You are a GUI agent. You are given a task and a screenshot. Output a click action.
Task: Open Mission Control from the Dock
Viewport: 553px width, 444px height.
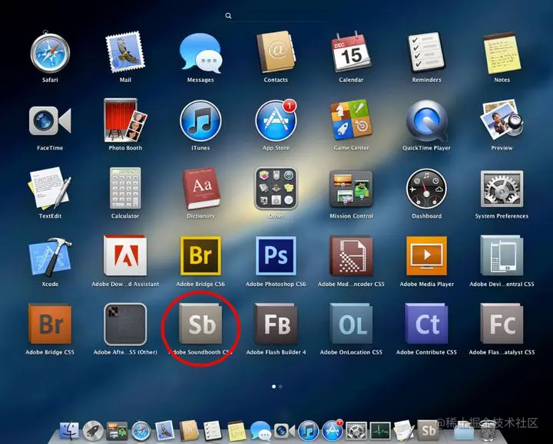[x=117, y=431]
